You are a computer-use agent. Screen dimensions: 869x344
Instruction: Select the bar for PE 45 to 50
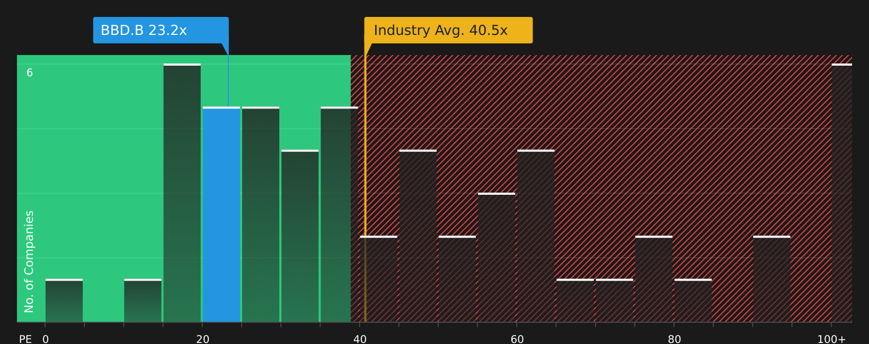(418, 236)
